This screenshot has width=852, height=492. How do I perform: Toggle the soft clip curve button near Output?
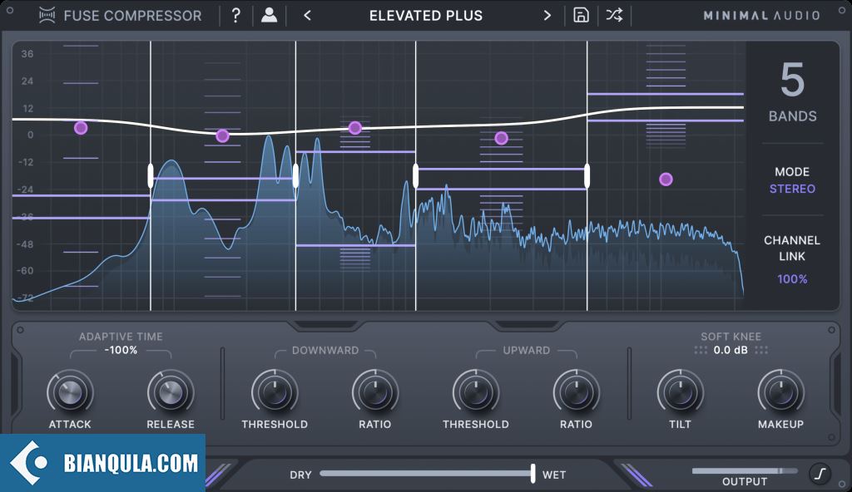[x=820, y=474]
